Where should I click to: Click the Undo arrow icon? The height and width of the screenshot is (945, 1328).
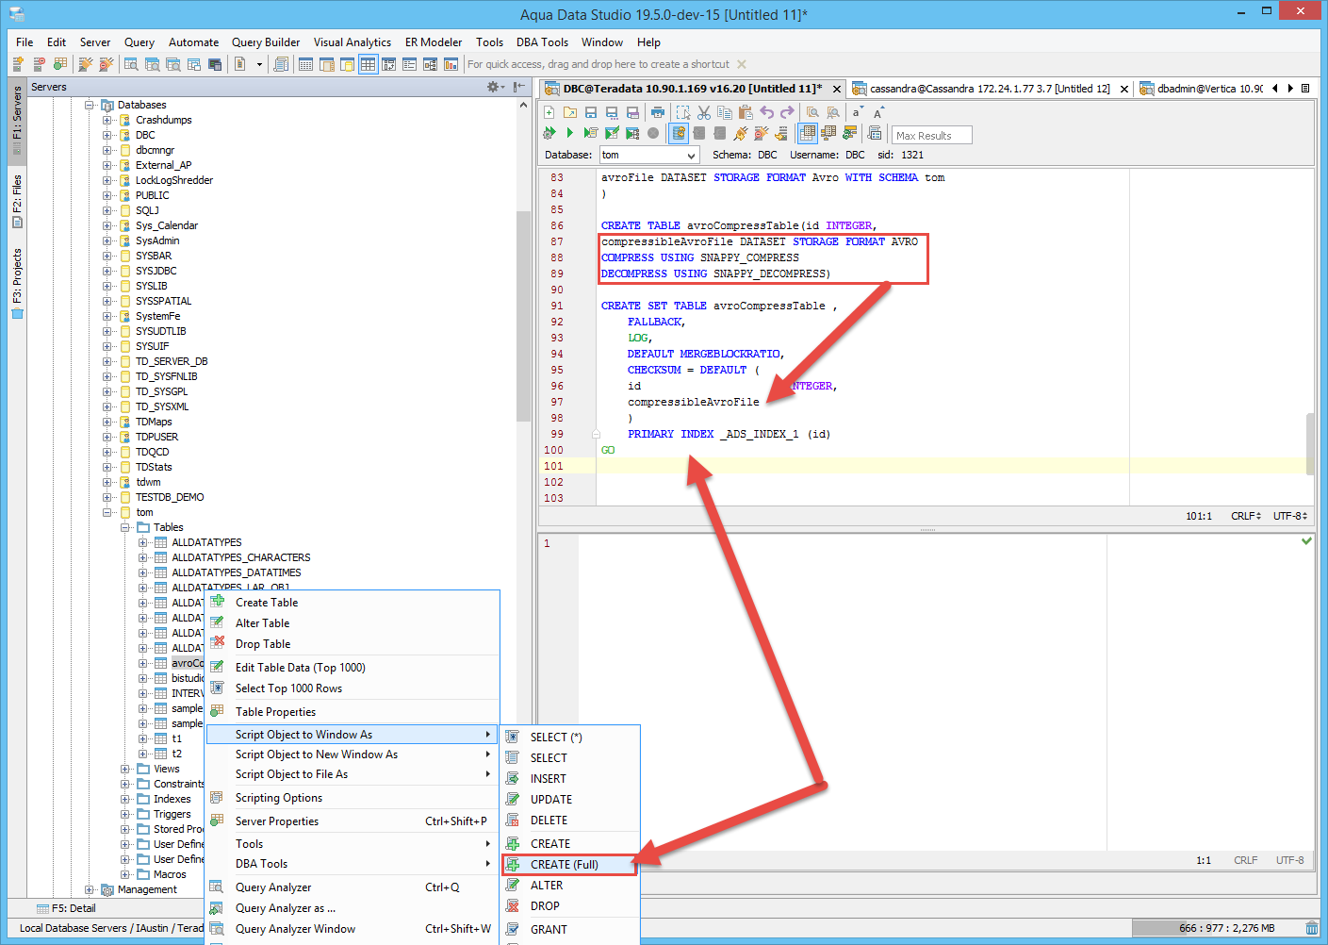(x=766, y=112)
